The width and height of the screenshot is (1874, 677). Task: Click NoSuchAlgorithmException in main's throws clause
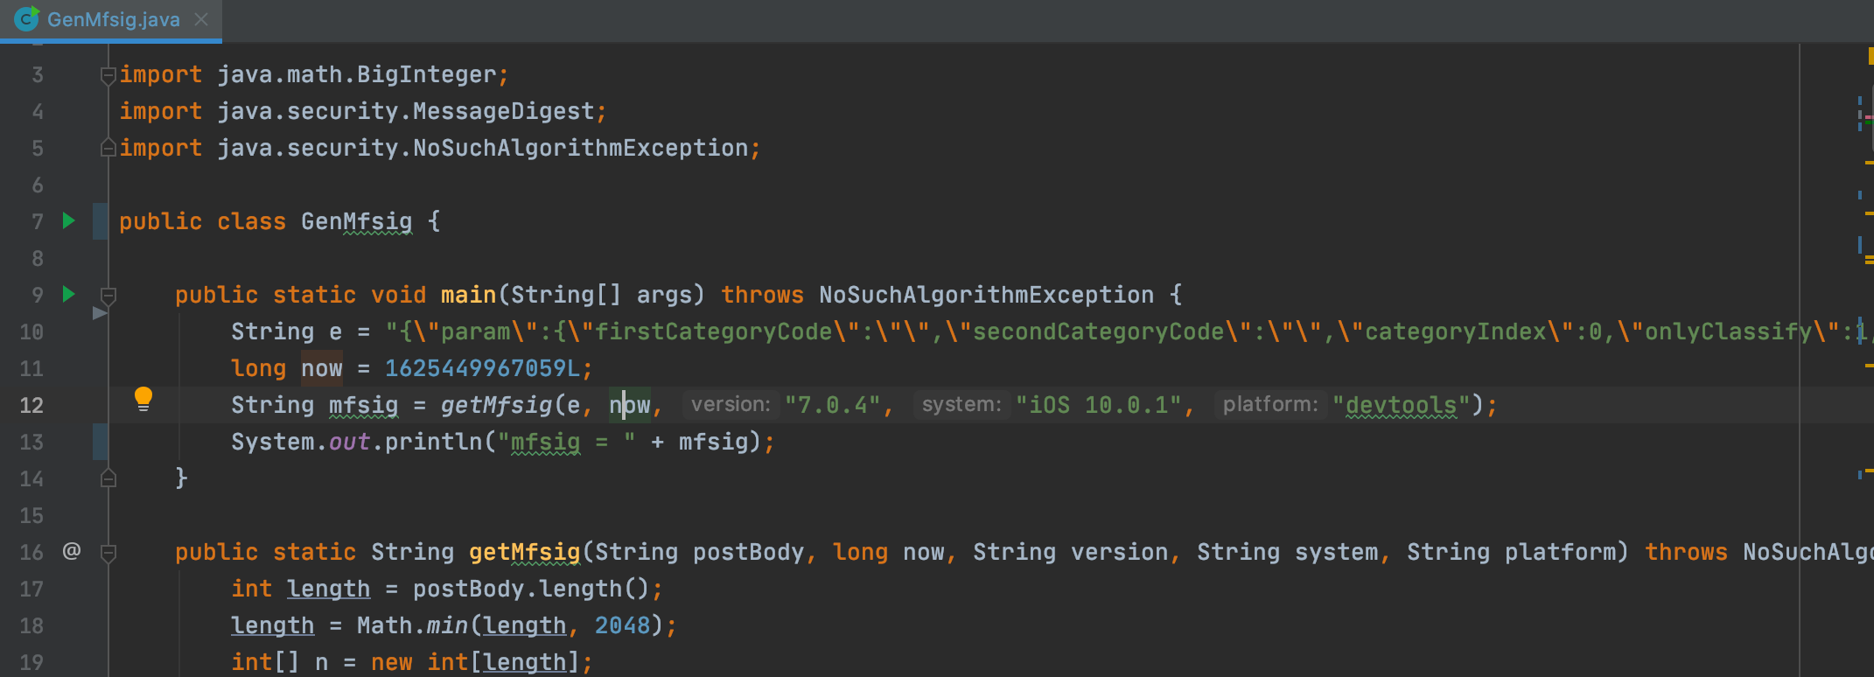click(986, 295)
